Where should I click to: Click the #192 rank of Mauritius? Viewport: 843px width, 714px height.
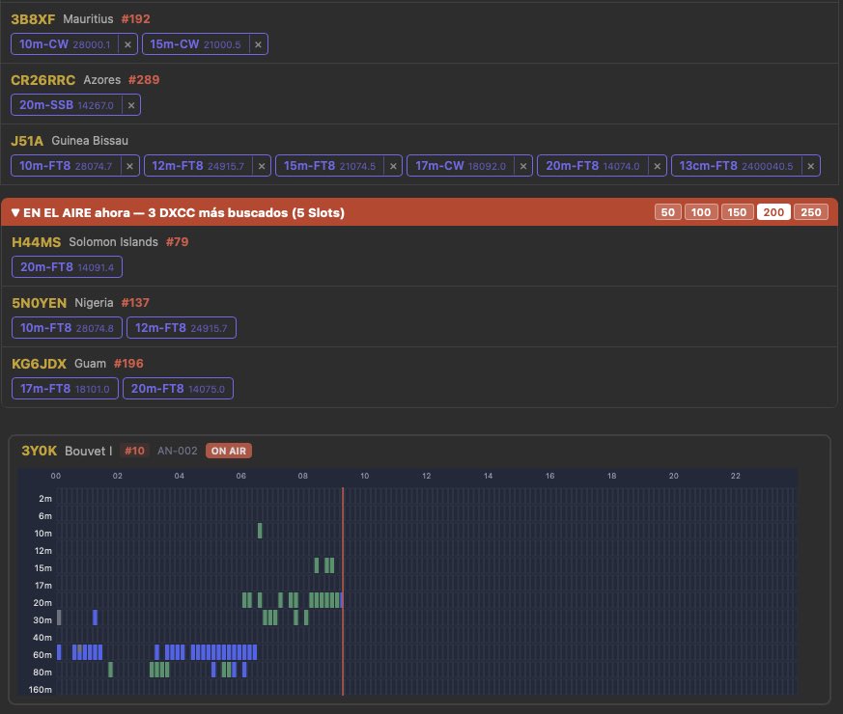click(135, 18)
